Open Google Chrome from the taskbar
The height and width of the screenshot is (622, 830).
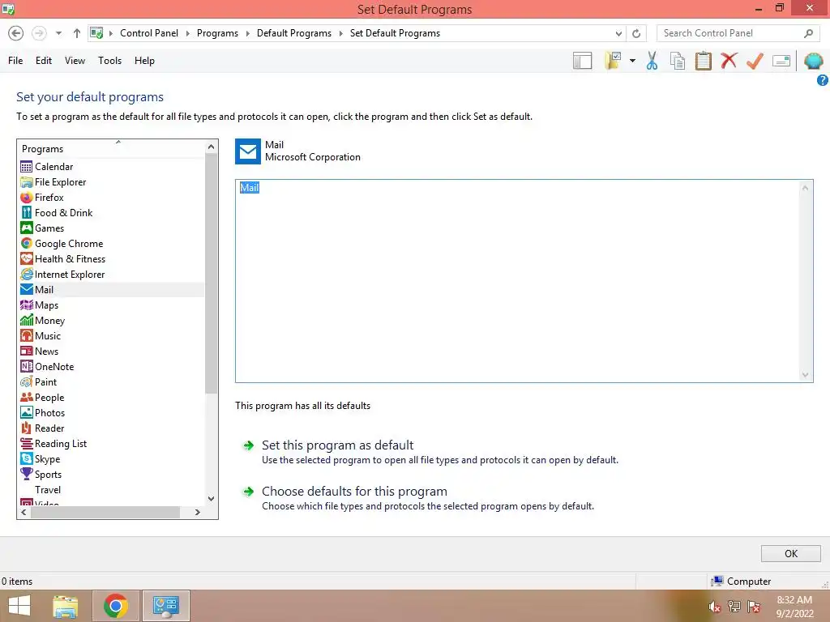coord(116,606)
